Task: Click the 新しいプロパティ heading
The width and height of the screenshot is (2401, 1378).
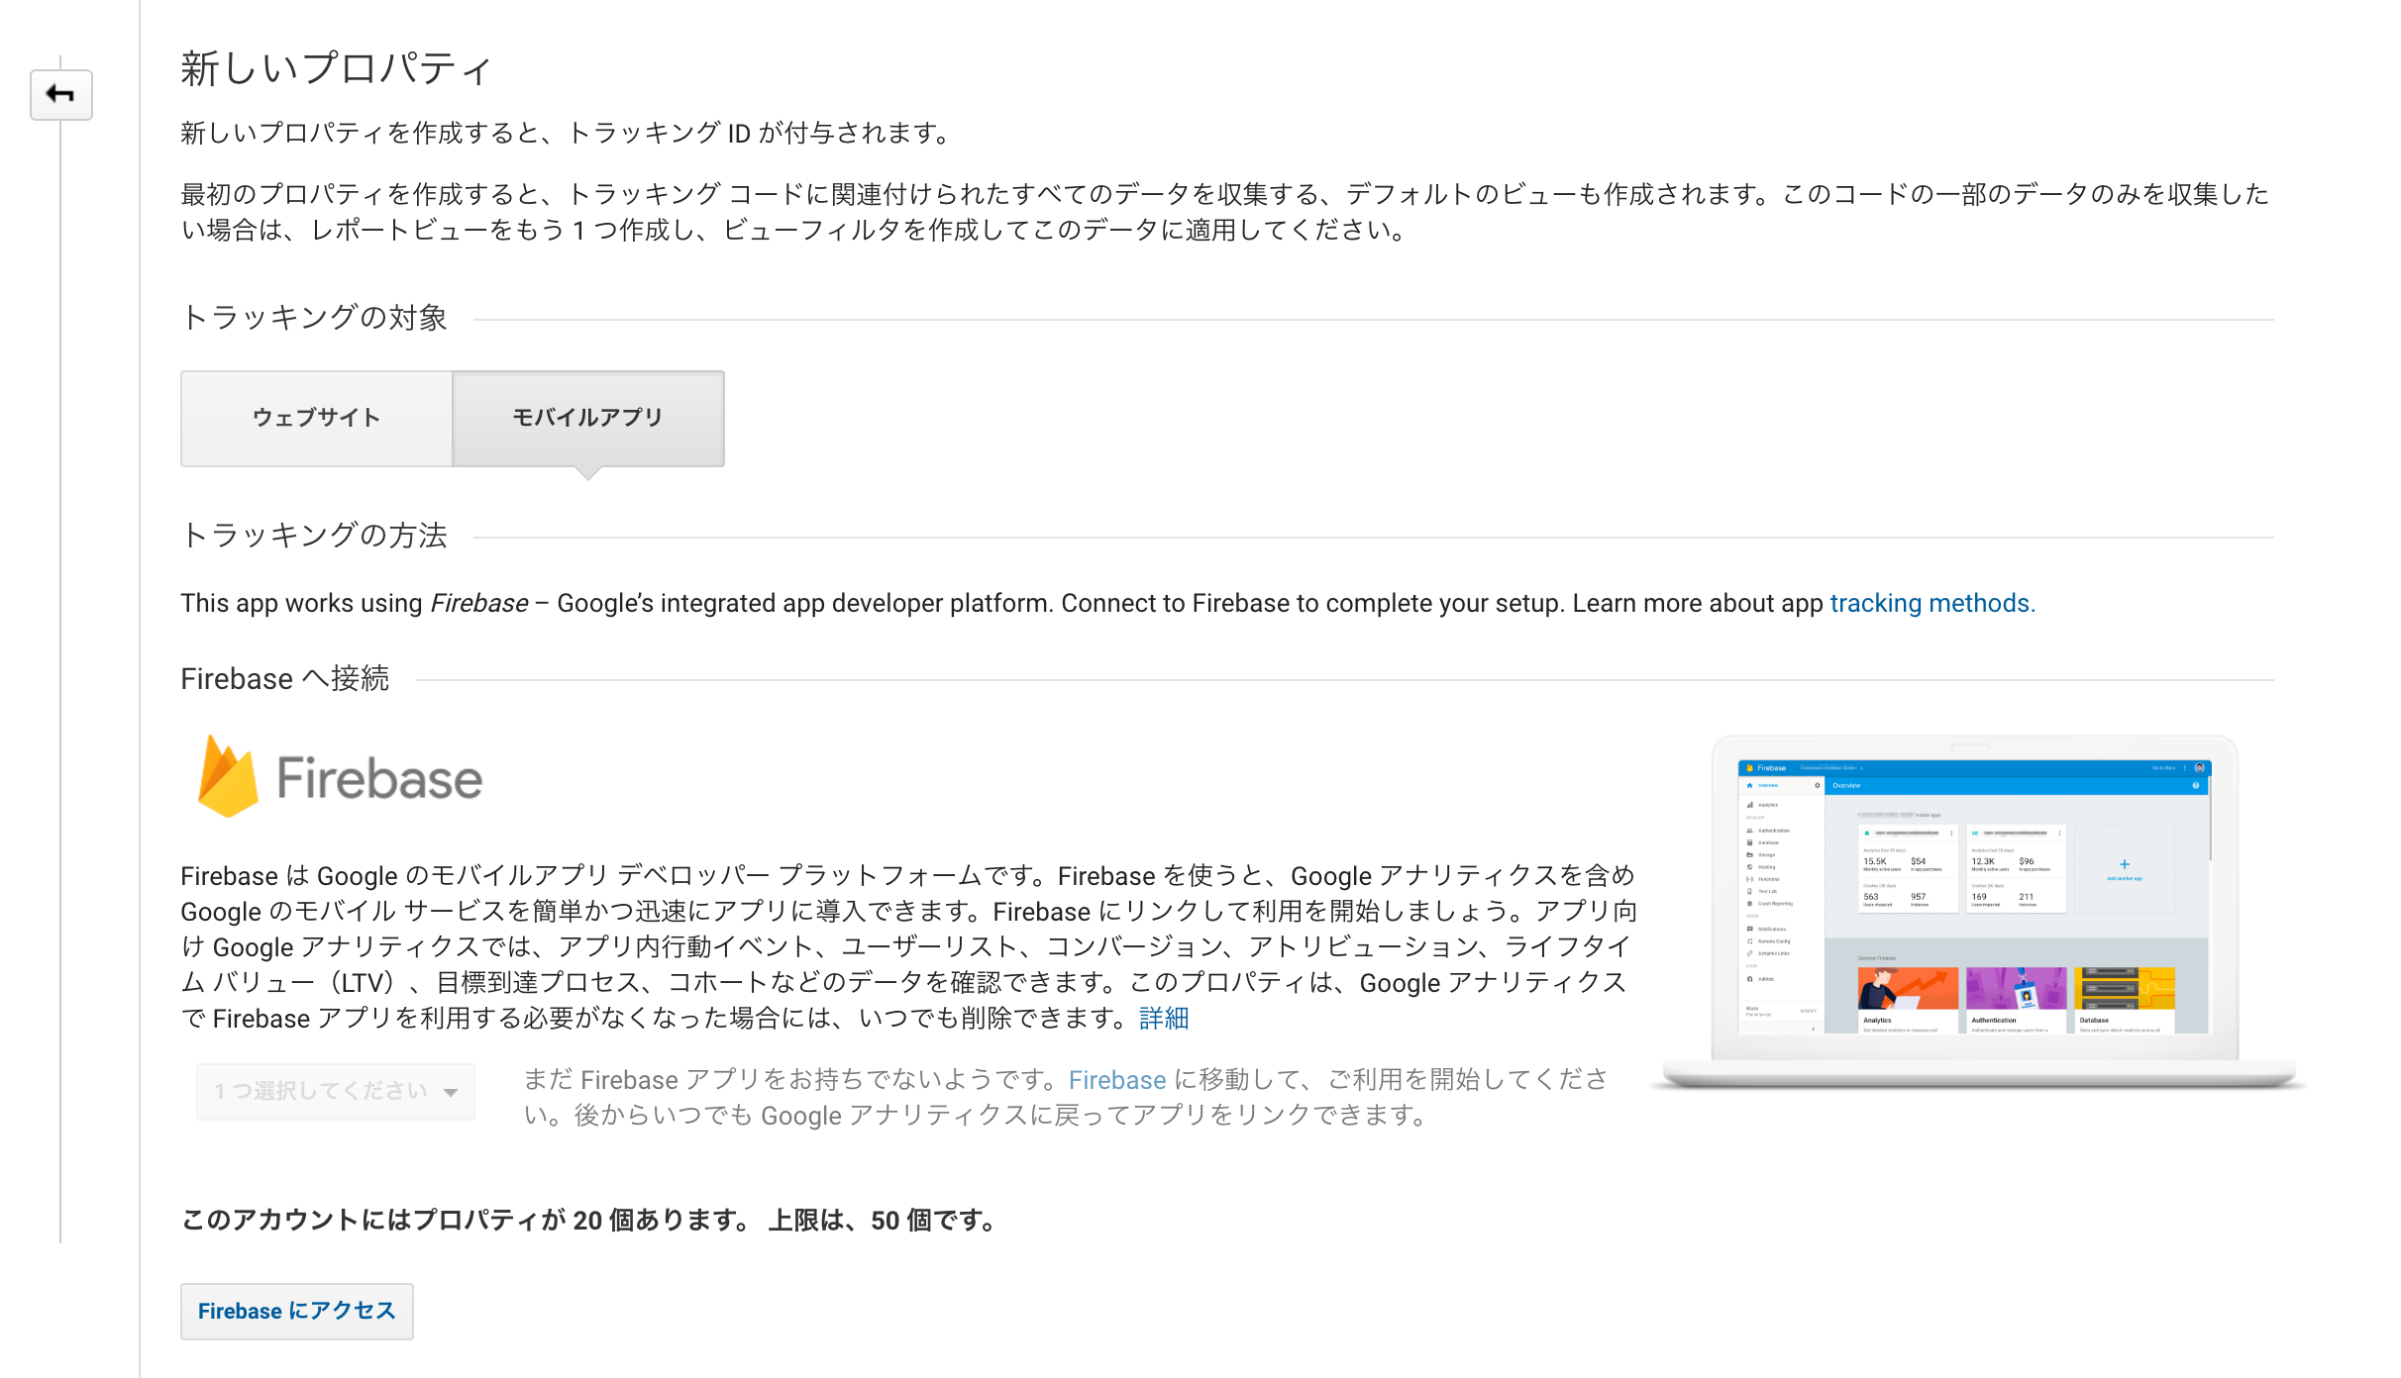Action: tap(336, 68)
